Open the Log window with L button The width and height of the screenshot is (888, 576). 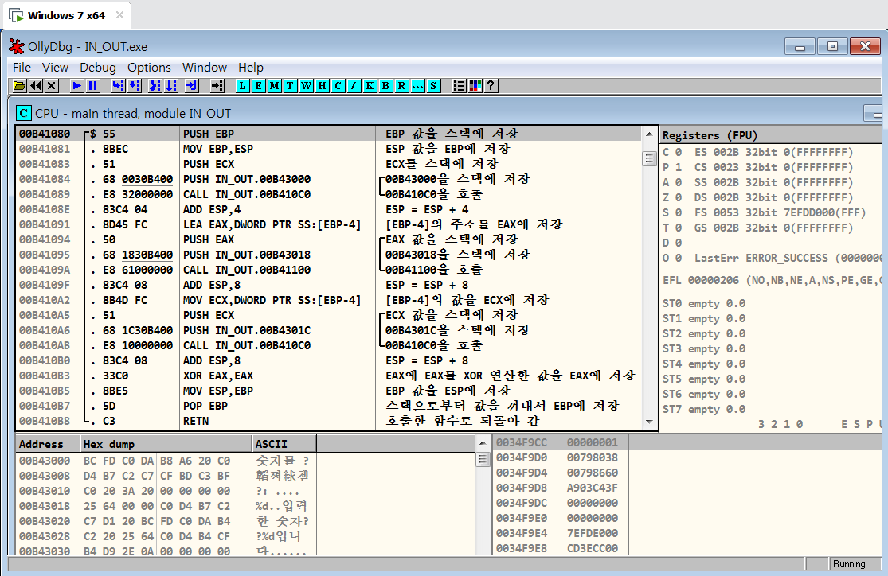point(242,85)
